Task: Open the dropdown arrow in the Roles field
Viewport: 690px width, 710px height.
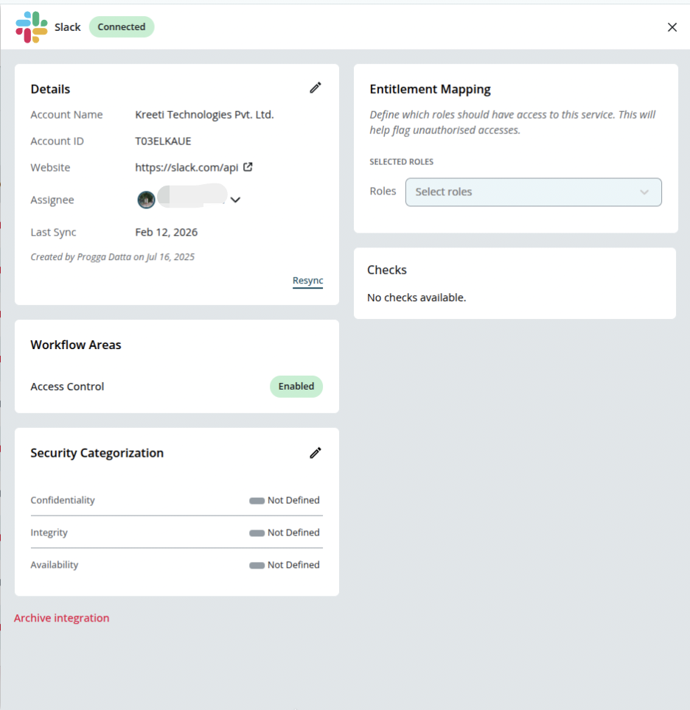Action: pyautogui.click(x=644, y=191)
